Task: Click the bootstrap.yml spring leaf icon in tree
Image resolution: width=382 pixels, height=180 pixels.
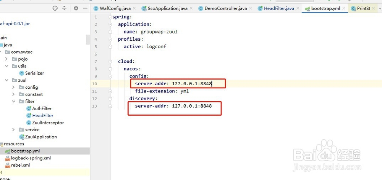Action: (8, 151)
